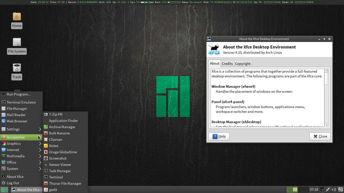The width and height of the screenshot is (344, 193).
Task: Switch to the second workspace in pager
Action: [303, 189]
